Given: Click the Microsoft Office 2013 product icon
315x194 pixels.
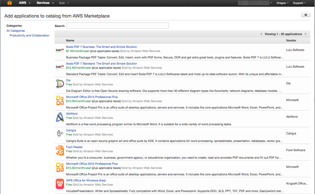Looking at the screenshot, I should [60, 101].
